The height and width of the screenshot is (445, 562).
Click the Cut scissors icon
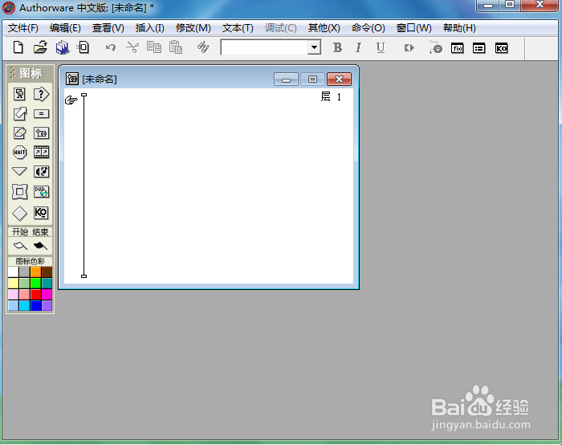click(132, 47)
